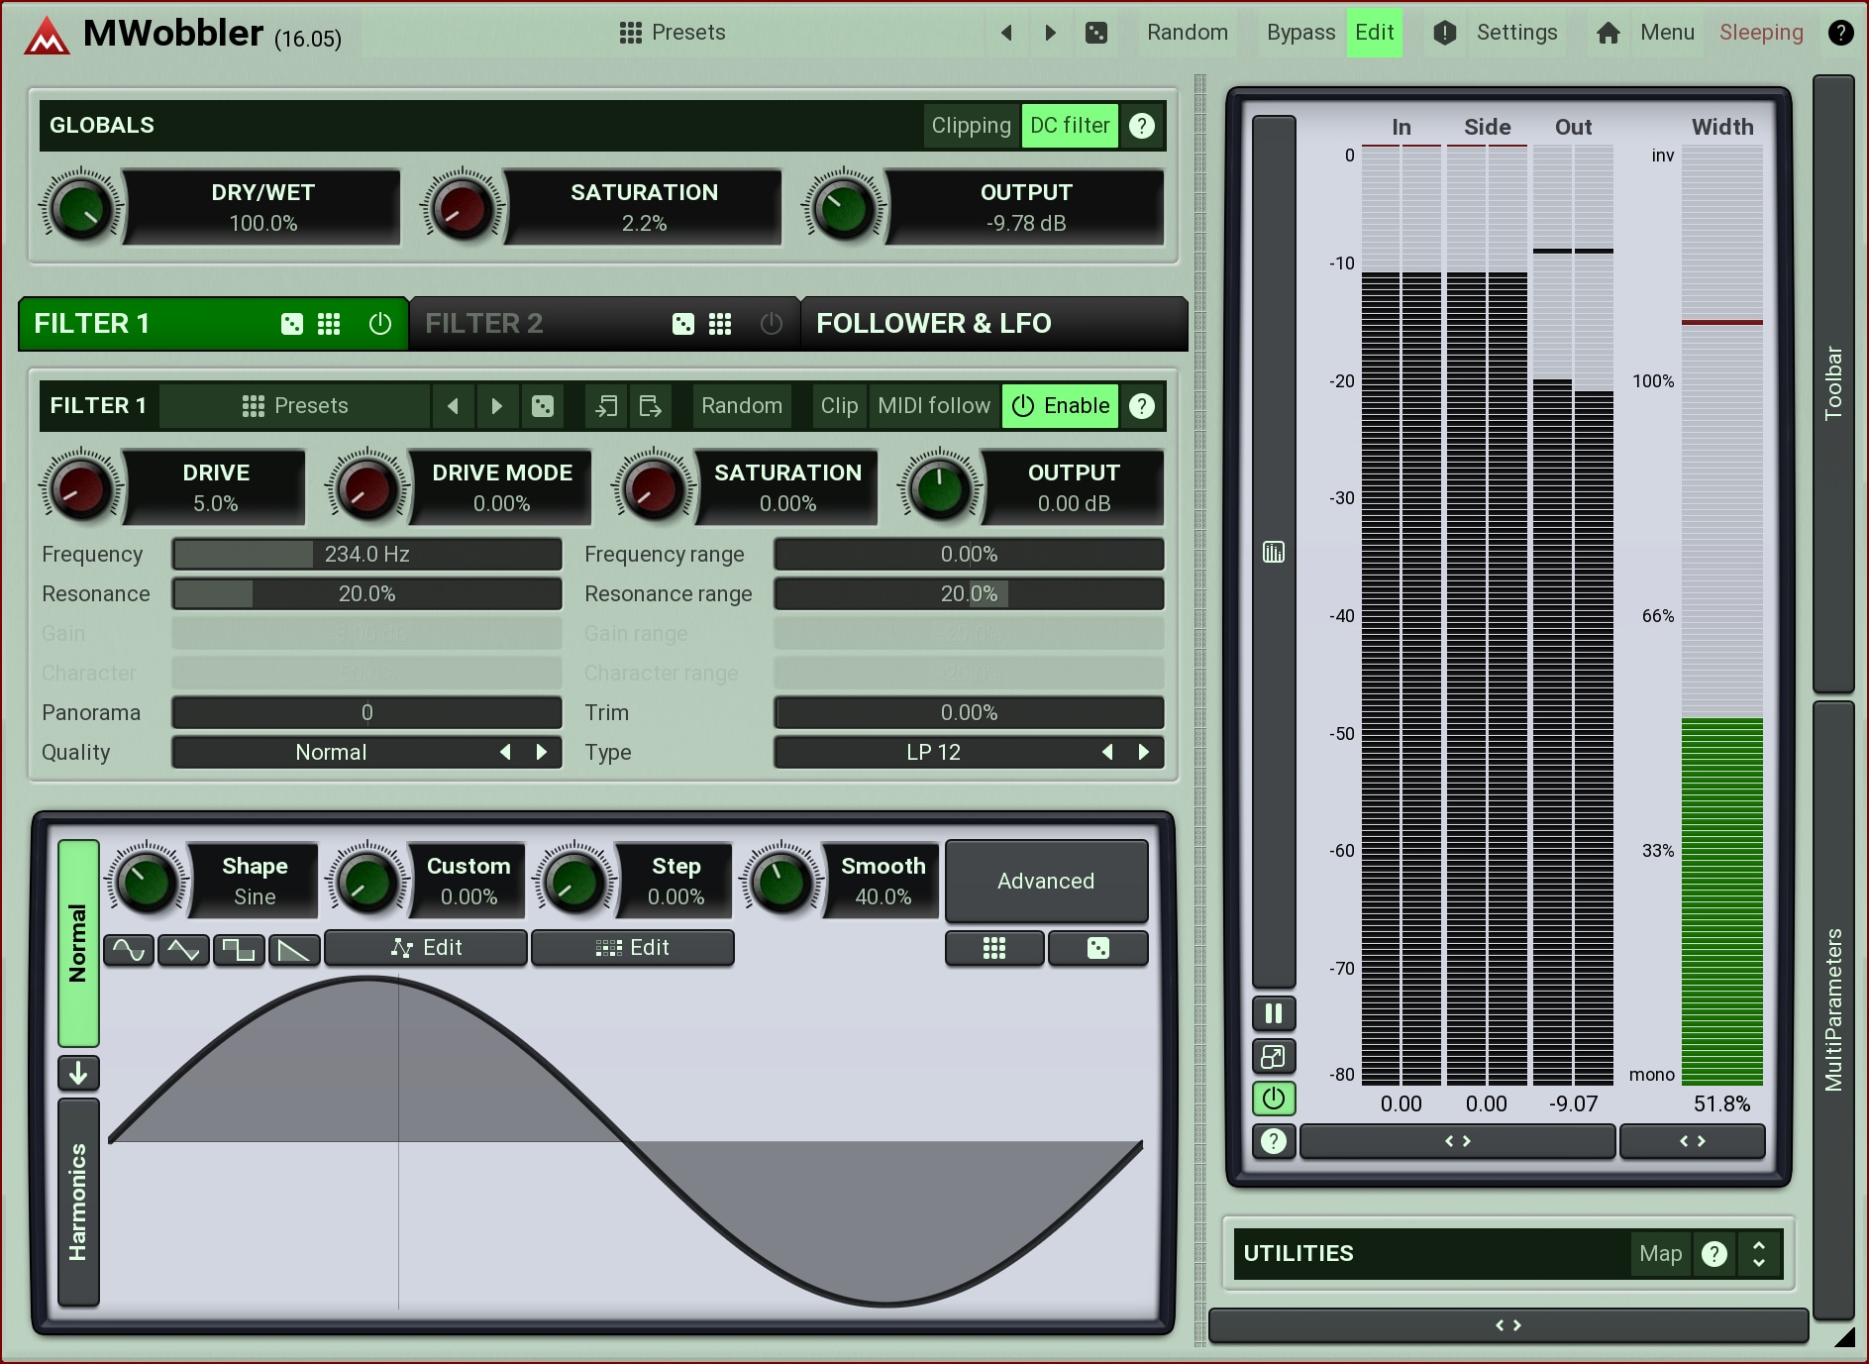1869x1364 pixels.
Task: Open the home Menu
Action: [x=1646, y=33]
